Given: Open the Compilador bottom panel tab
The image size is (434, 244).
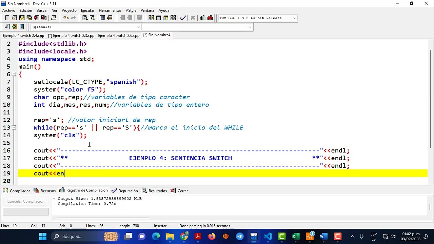Looking at the screenshot, I should [x=17, y=191].
